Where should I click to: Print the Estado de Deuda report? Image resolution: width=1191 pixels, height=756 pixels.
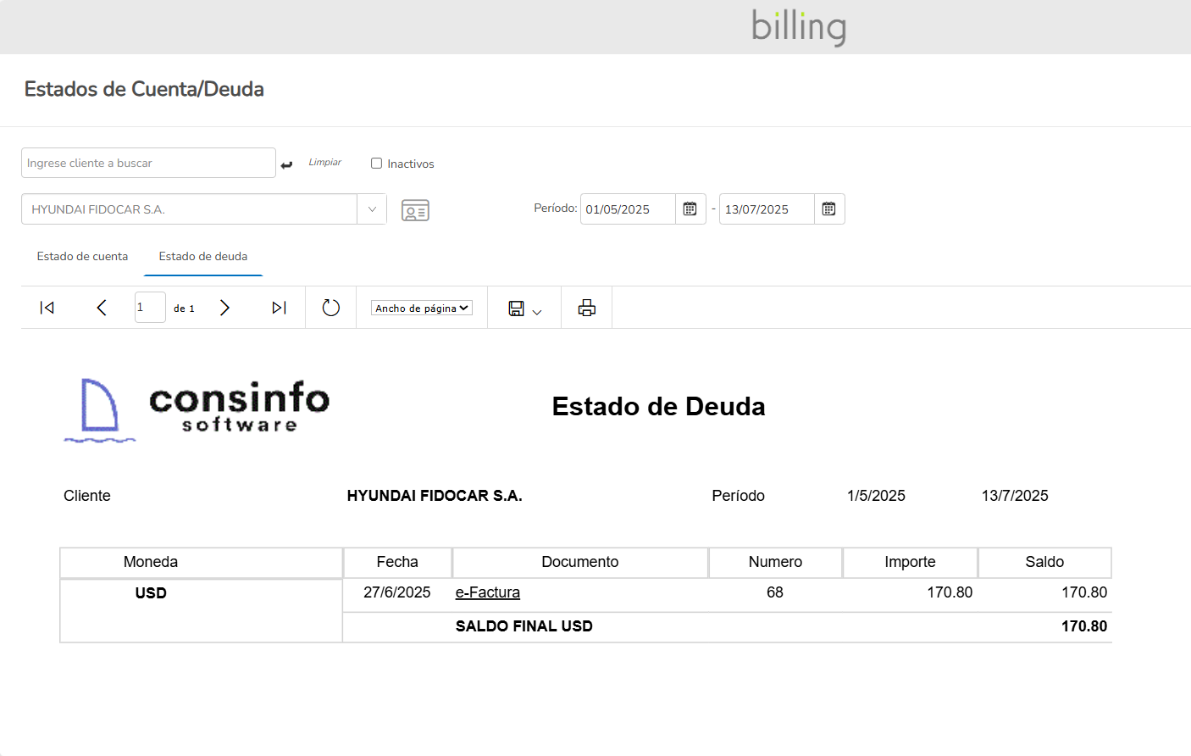pyautogui.click(x=586, y=308)
